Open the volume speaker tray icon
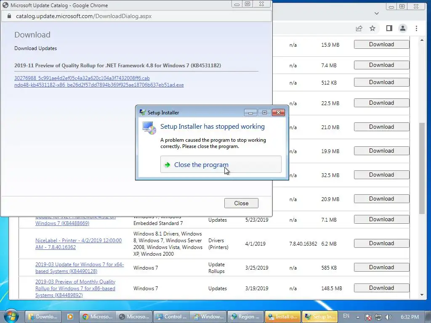The height and width of the screenshot is (323, 431). pos(388,317)
